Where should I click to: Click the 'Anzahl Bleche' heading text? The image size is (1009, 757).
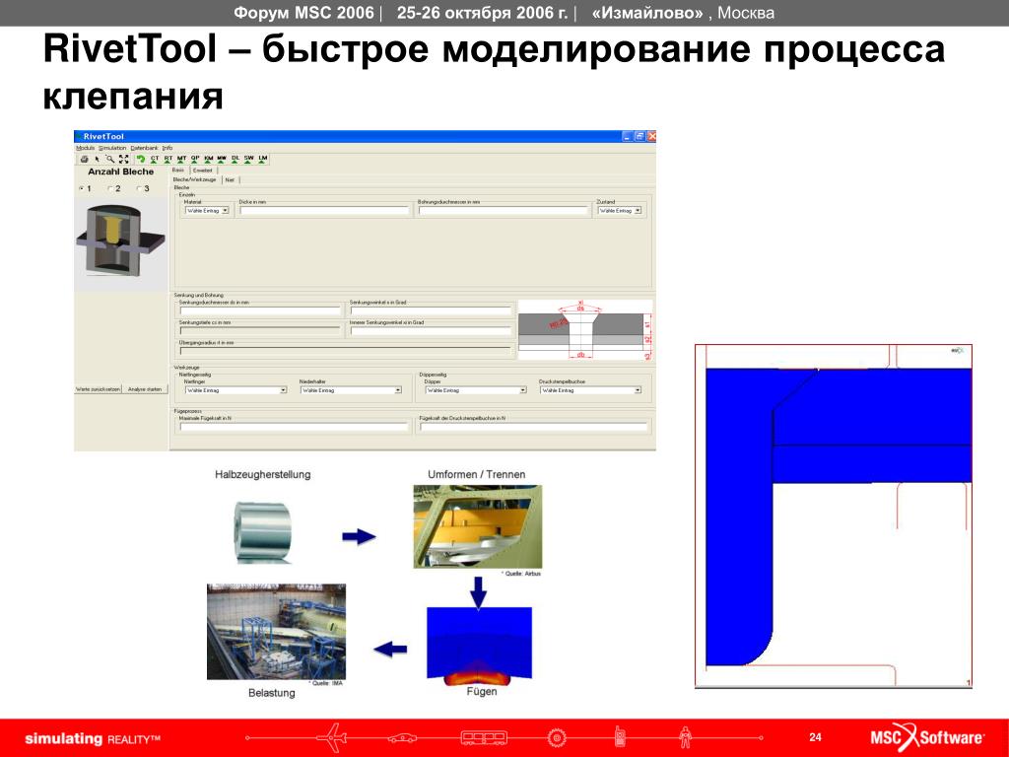coord(121,172)
